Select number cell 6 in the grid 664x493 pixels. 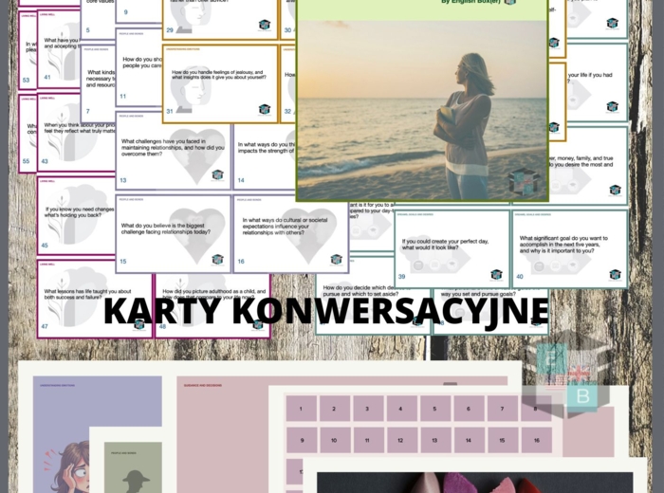469,409
